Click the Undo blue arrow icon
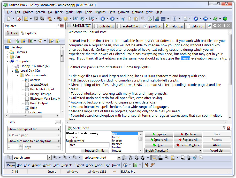This screenshot has height=178, width=236. pyautogui.click(x=103, y=19)
